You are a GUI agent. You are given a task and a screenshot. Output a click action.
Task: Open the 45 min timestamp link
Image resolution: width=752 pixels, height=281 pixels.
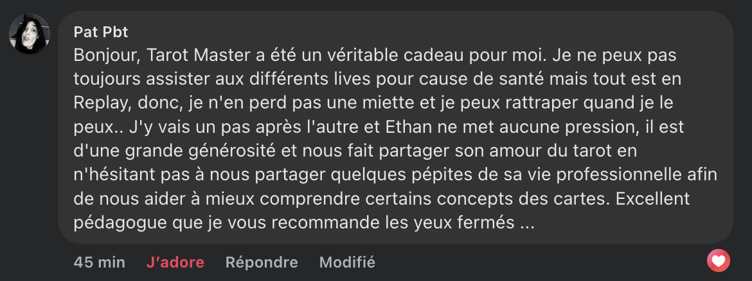[x=99, y=262]
